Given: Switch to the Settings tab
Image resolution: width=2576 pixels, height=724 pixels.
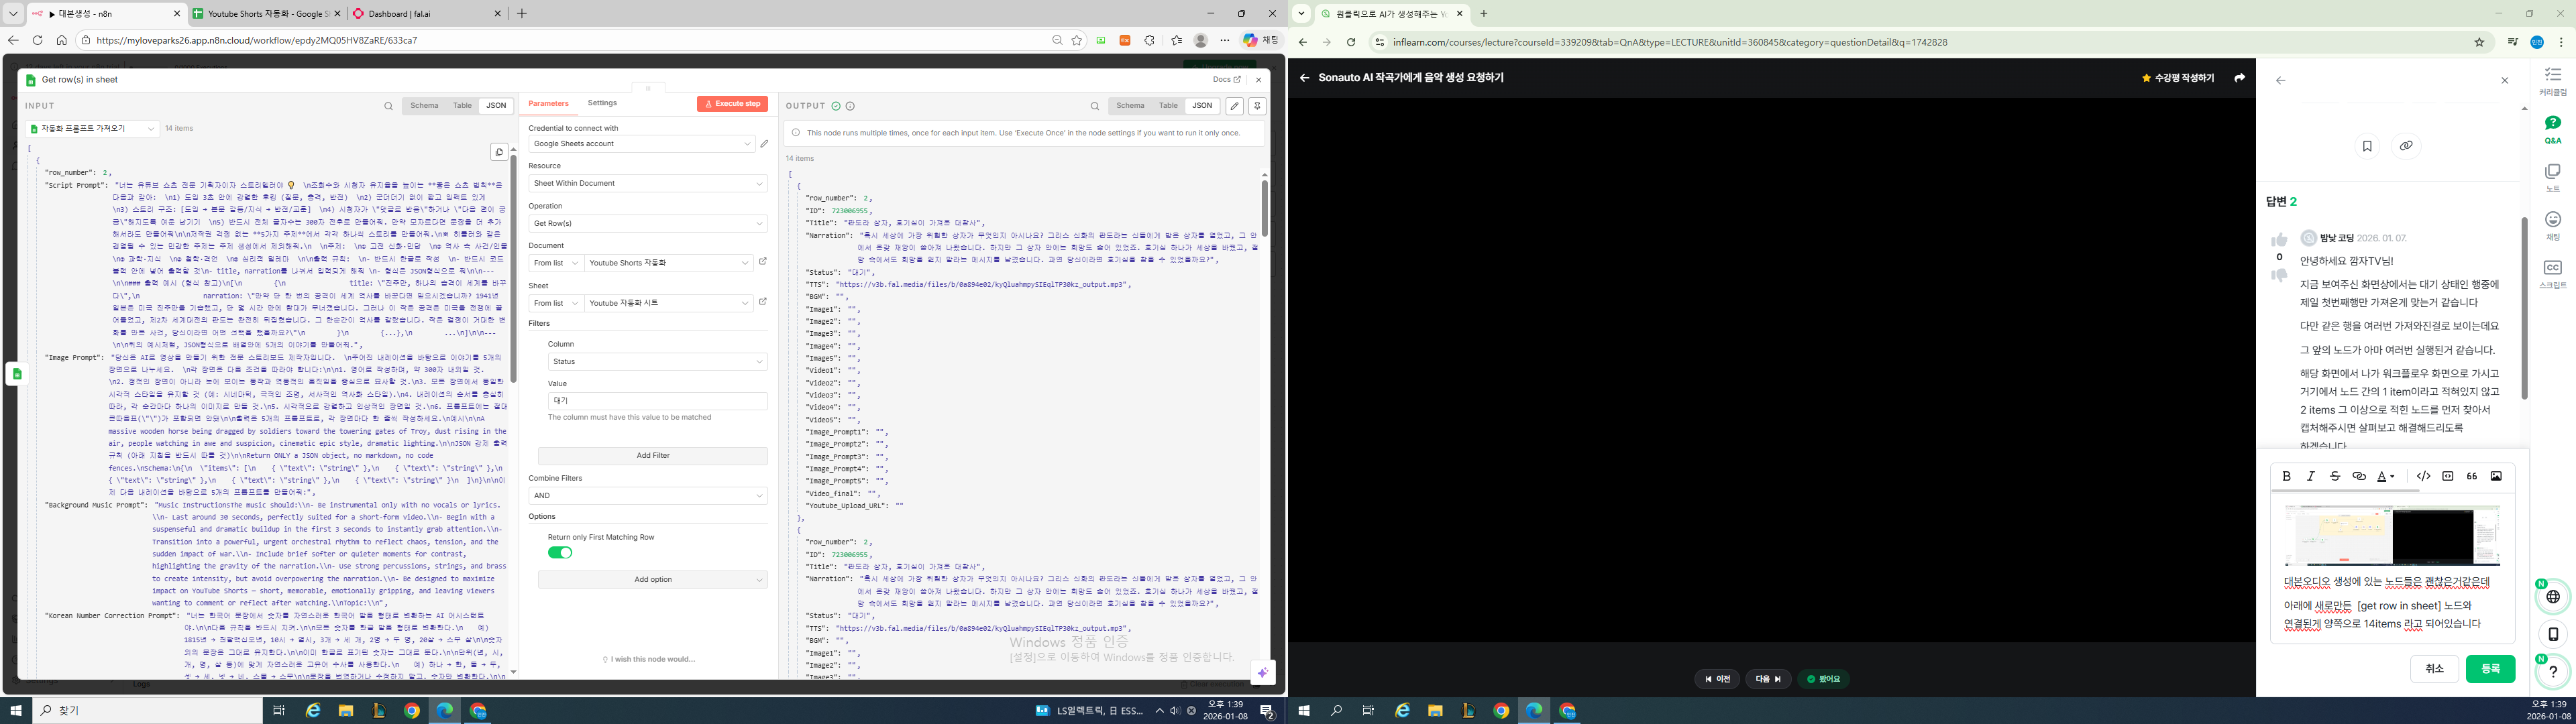Looking at the screenshot, I should [x=602, y=103].
